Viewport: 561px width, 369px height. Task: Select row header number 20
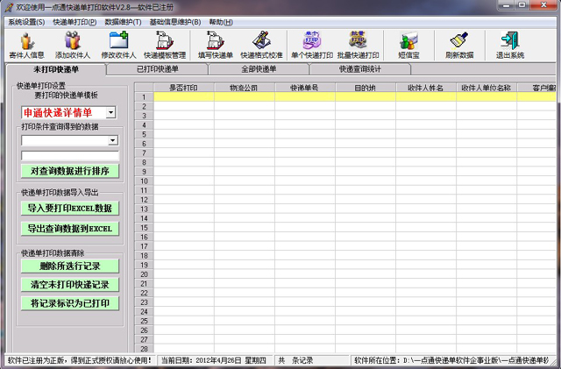pyautogui.click(x=144, y=274)
